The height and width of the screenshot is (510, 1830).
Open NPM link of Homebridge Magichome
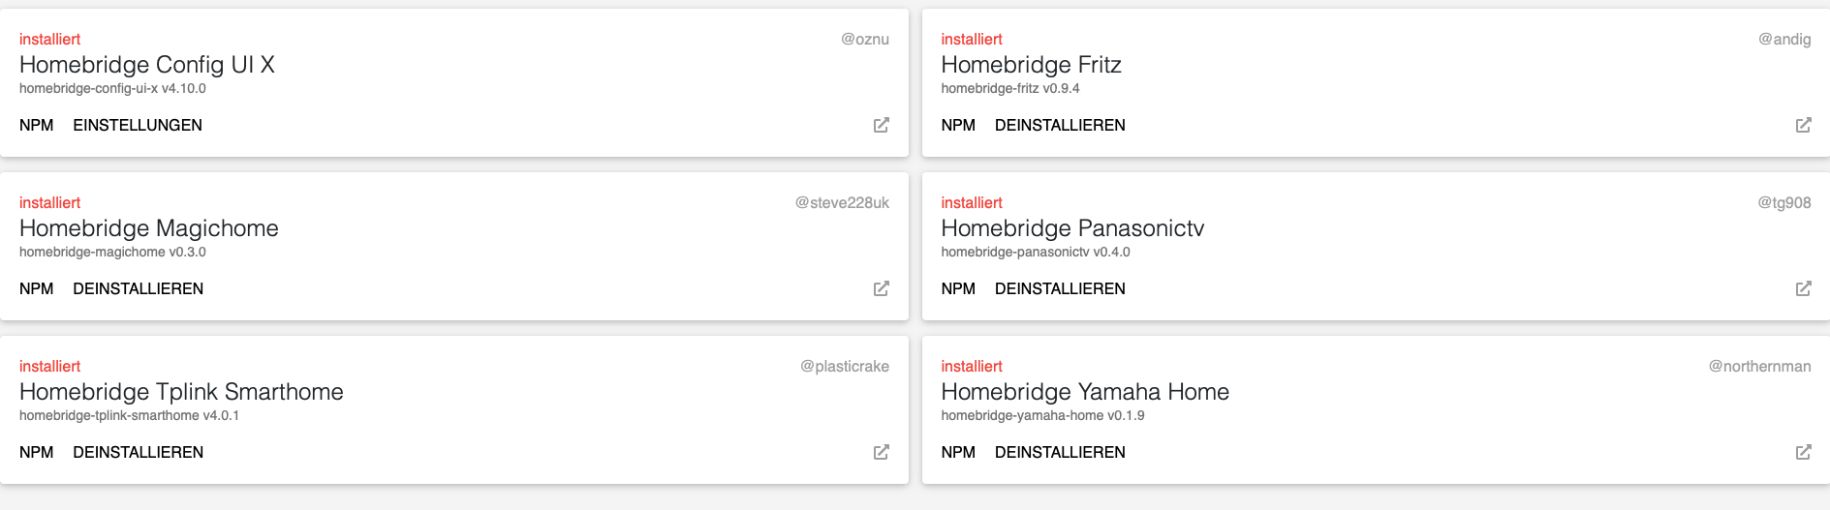tap(37, 288)
